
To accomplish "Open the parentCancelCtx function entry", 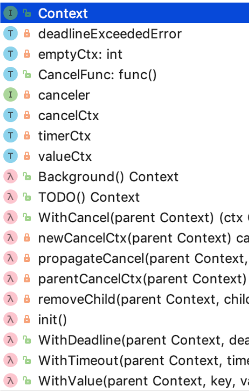I will click(x=124, y=279).
